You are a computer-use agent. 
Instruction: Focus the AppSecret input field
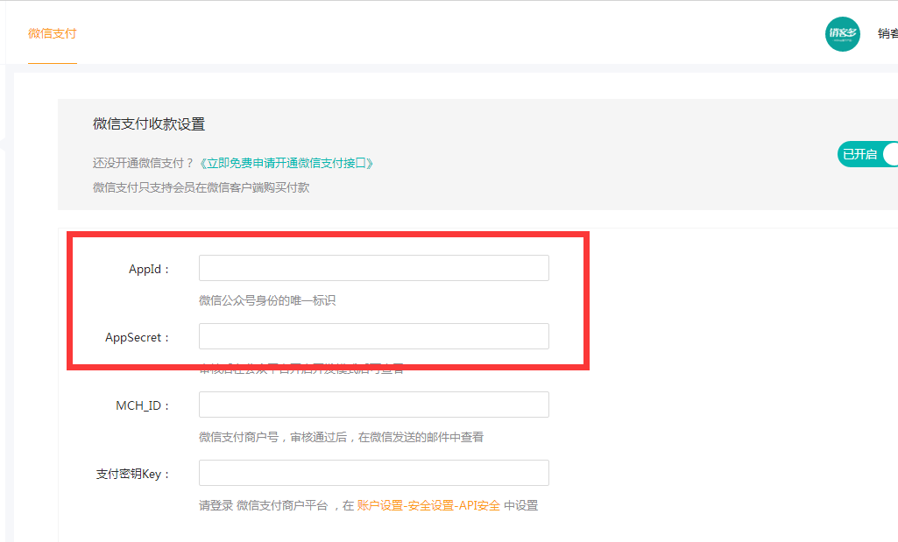point(374,336)
